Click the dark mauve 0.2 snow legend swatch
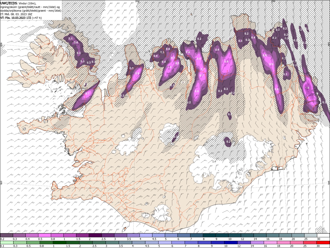Image resolution: width=330 pixels, height=248 pixels. tap(7, 235)
